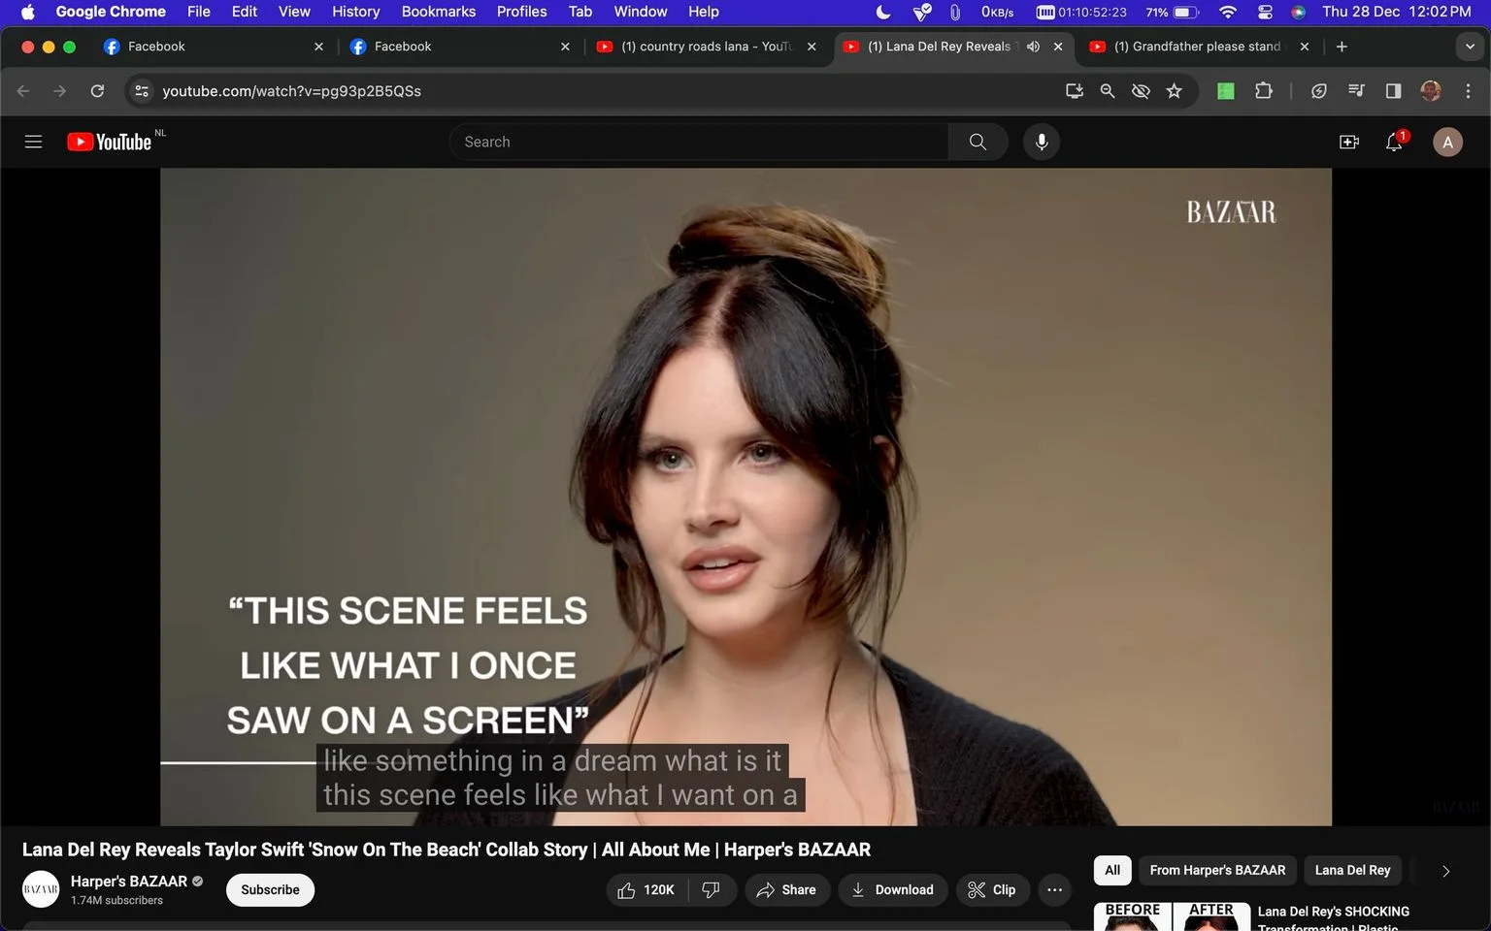The width and height of the screenshot is (1491, 931).
Task: Reload the page
Action: coord(97,91)
